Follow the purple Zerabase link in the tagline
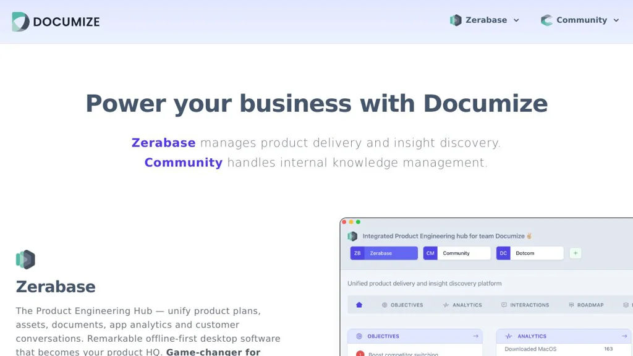The width and height of the screenshot is (633, 356). tap(163, 143)
